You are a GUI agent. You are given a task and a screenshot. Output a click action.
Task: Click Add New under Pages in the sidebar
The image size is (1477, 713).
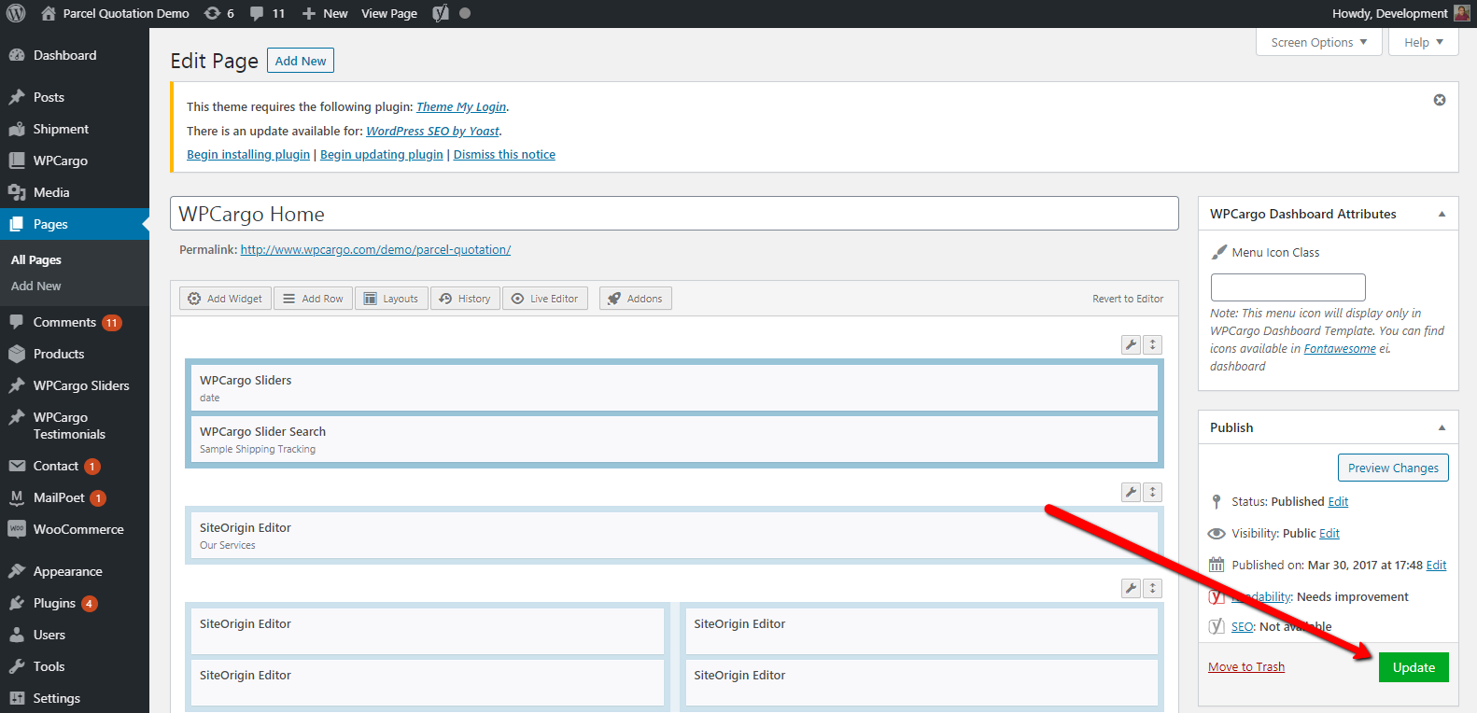(x=36, y=286)
